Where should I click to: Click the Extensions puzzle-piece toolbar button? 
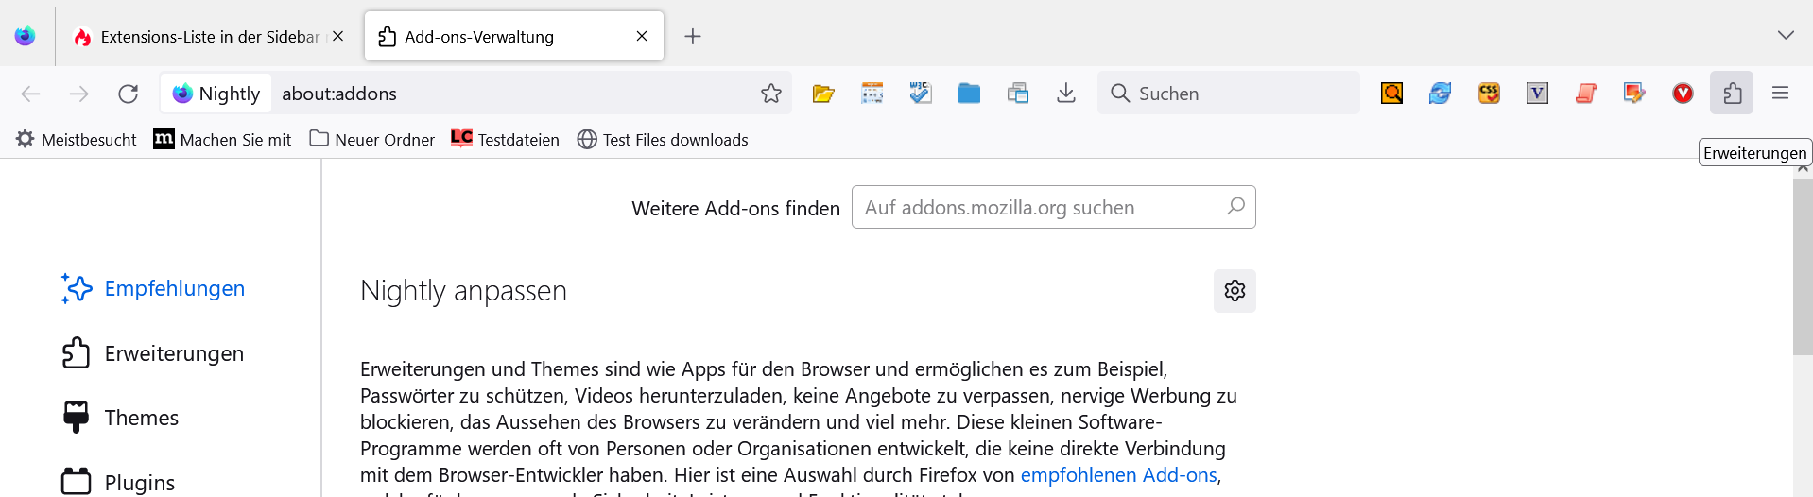click(x=1731, y=94)
